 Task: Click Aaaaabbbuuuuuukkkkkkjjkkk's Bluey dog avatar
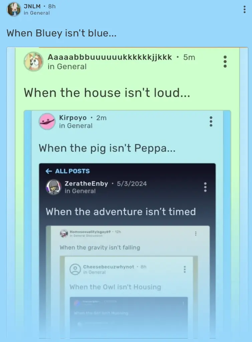click(33, 62)
